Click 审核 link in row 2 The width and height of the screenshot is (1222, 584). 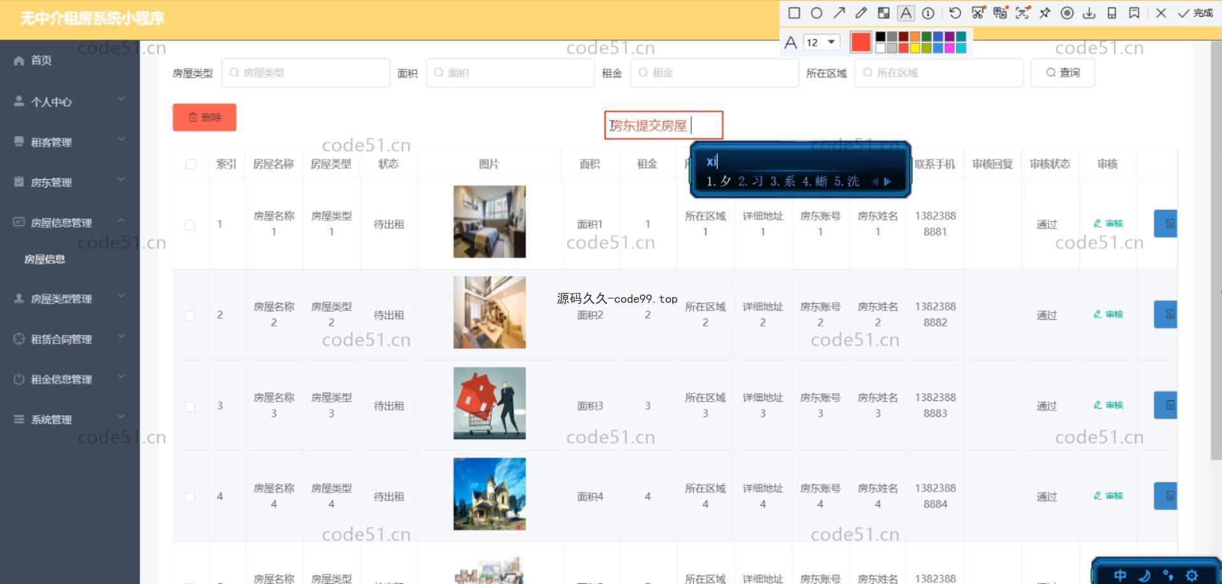click(1108, 314)
